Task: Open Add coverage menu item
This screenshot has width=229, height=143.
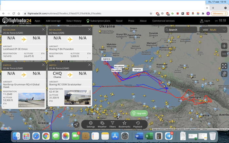Action: 53,21
